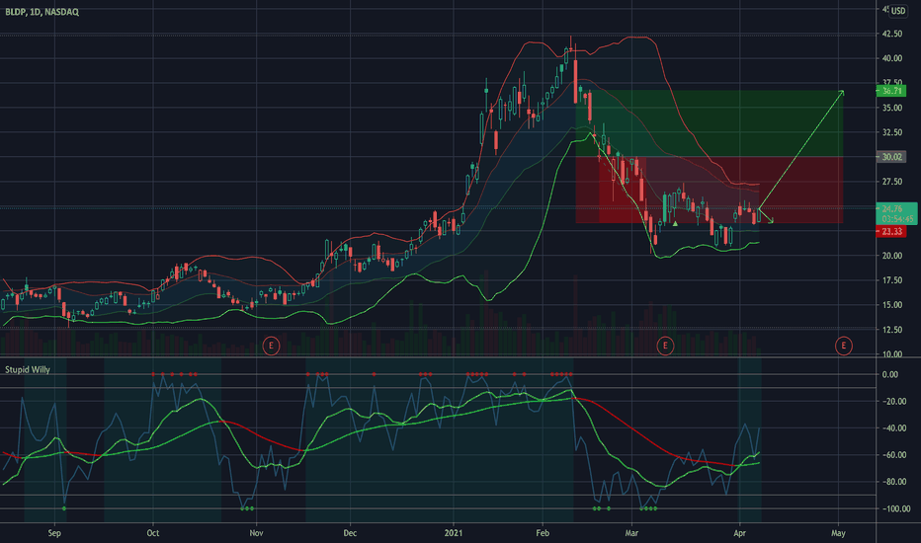The height and width of the screenshot is (543, 921).
Task: Click the 2021 date axis label
Action: tap(453, 533)
